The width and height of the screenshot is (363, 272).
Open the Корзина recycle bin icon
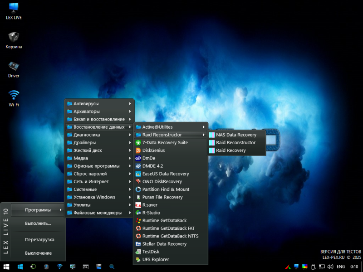(14, 38)
